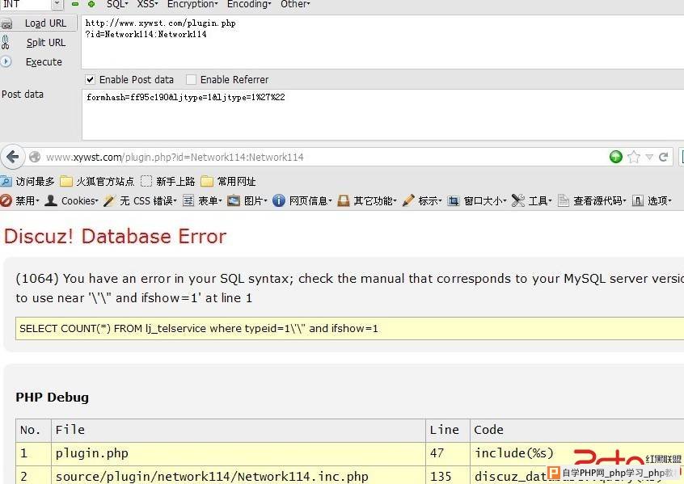Click inside the Post data text area
684x484 pixels.
pyautogui.click(x=382, y=115)
